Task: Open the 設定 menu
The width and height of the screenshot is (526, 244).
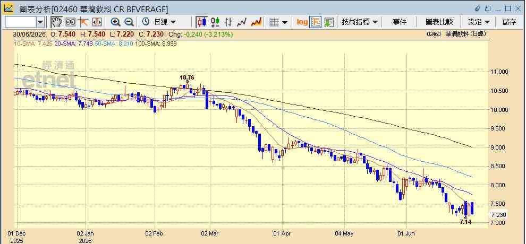Action: click(x=479, y=22)
